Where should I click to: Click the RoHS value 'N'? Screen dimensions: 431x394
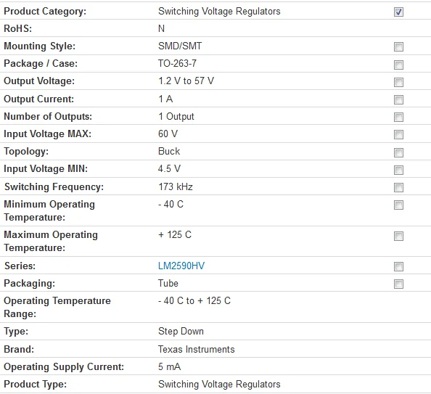point(161,28)
